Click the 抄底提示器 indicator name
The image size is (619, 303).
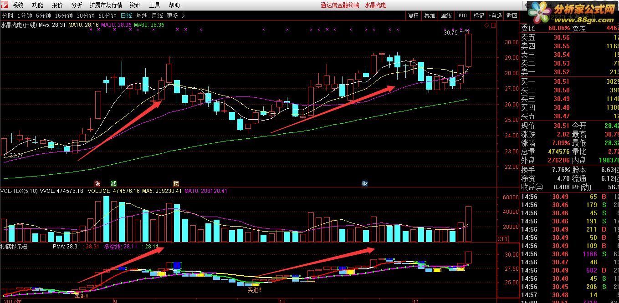14,247
